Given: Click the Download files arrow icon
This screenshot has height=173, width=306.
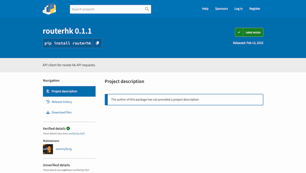Looking at the screenshot, I should click(48, 112).
